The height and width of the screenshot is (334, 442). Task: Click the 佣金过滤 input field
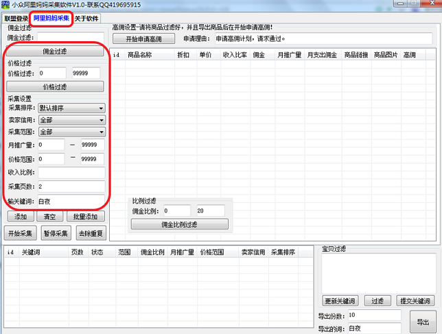(71, 38)
